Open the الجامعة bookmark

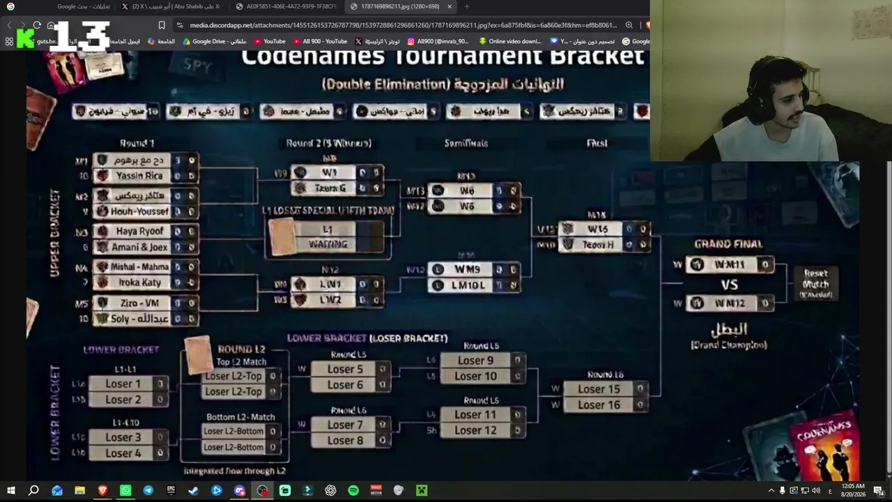161,41
